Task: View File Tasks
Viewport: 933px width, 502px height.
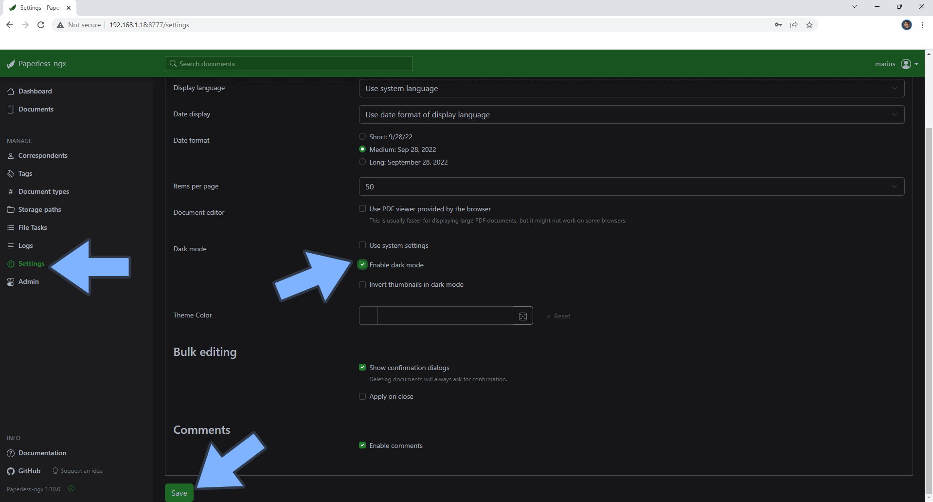Action: coord(32,227)
